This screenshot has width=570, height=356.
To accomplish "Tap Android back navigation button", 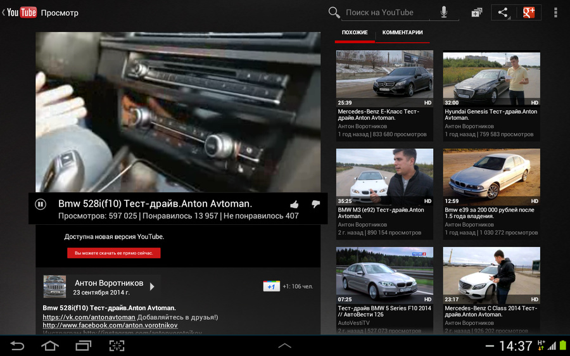I will tap(16, 346).
